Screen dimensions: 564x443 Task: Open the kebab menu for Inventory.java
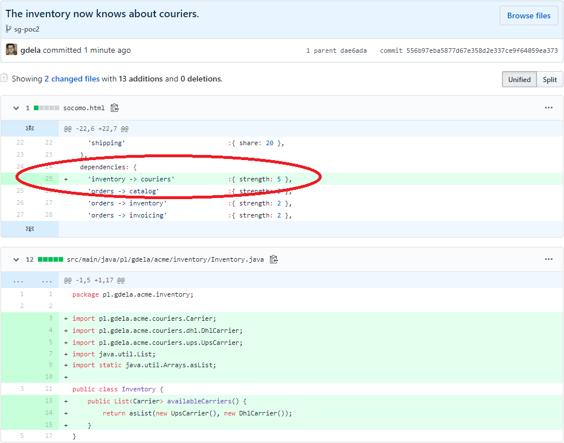coord(548,259)
